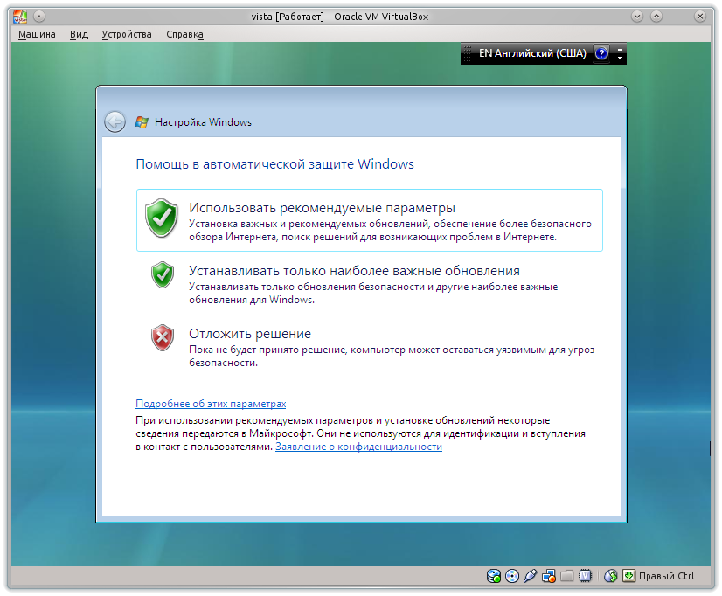Open the network adapters status icon
Image resolution: width=722 pixels, height=596 pixels.
click(549, 575)
